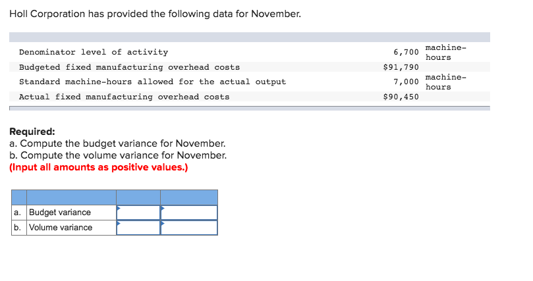Select the 'Volume variance' row label
533x281 pixels.
pyautogui.click(x=61, y=228)
